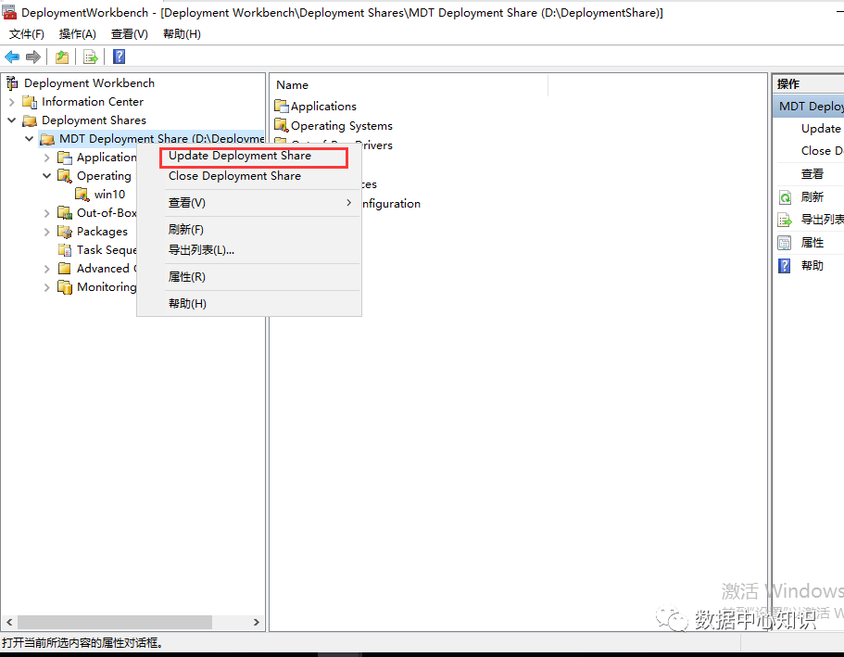Open the 查看(V) menu in the menu bar
844x657 pixels.
(x=129, y=34)
